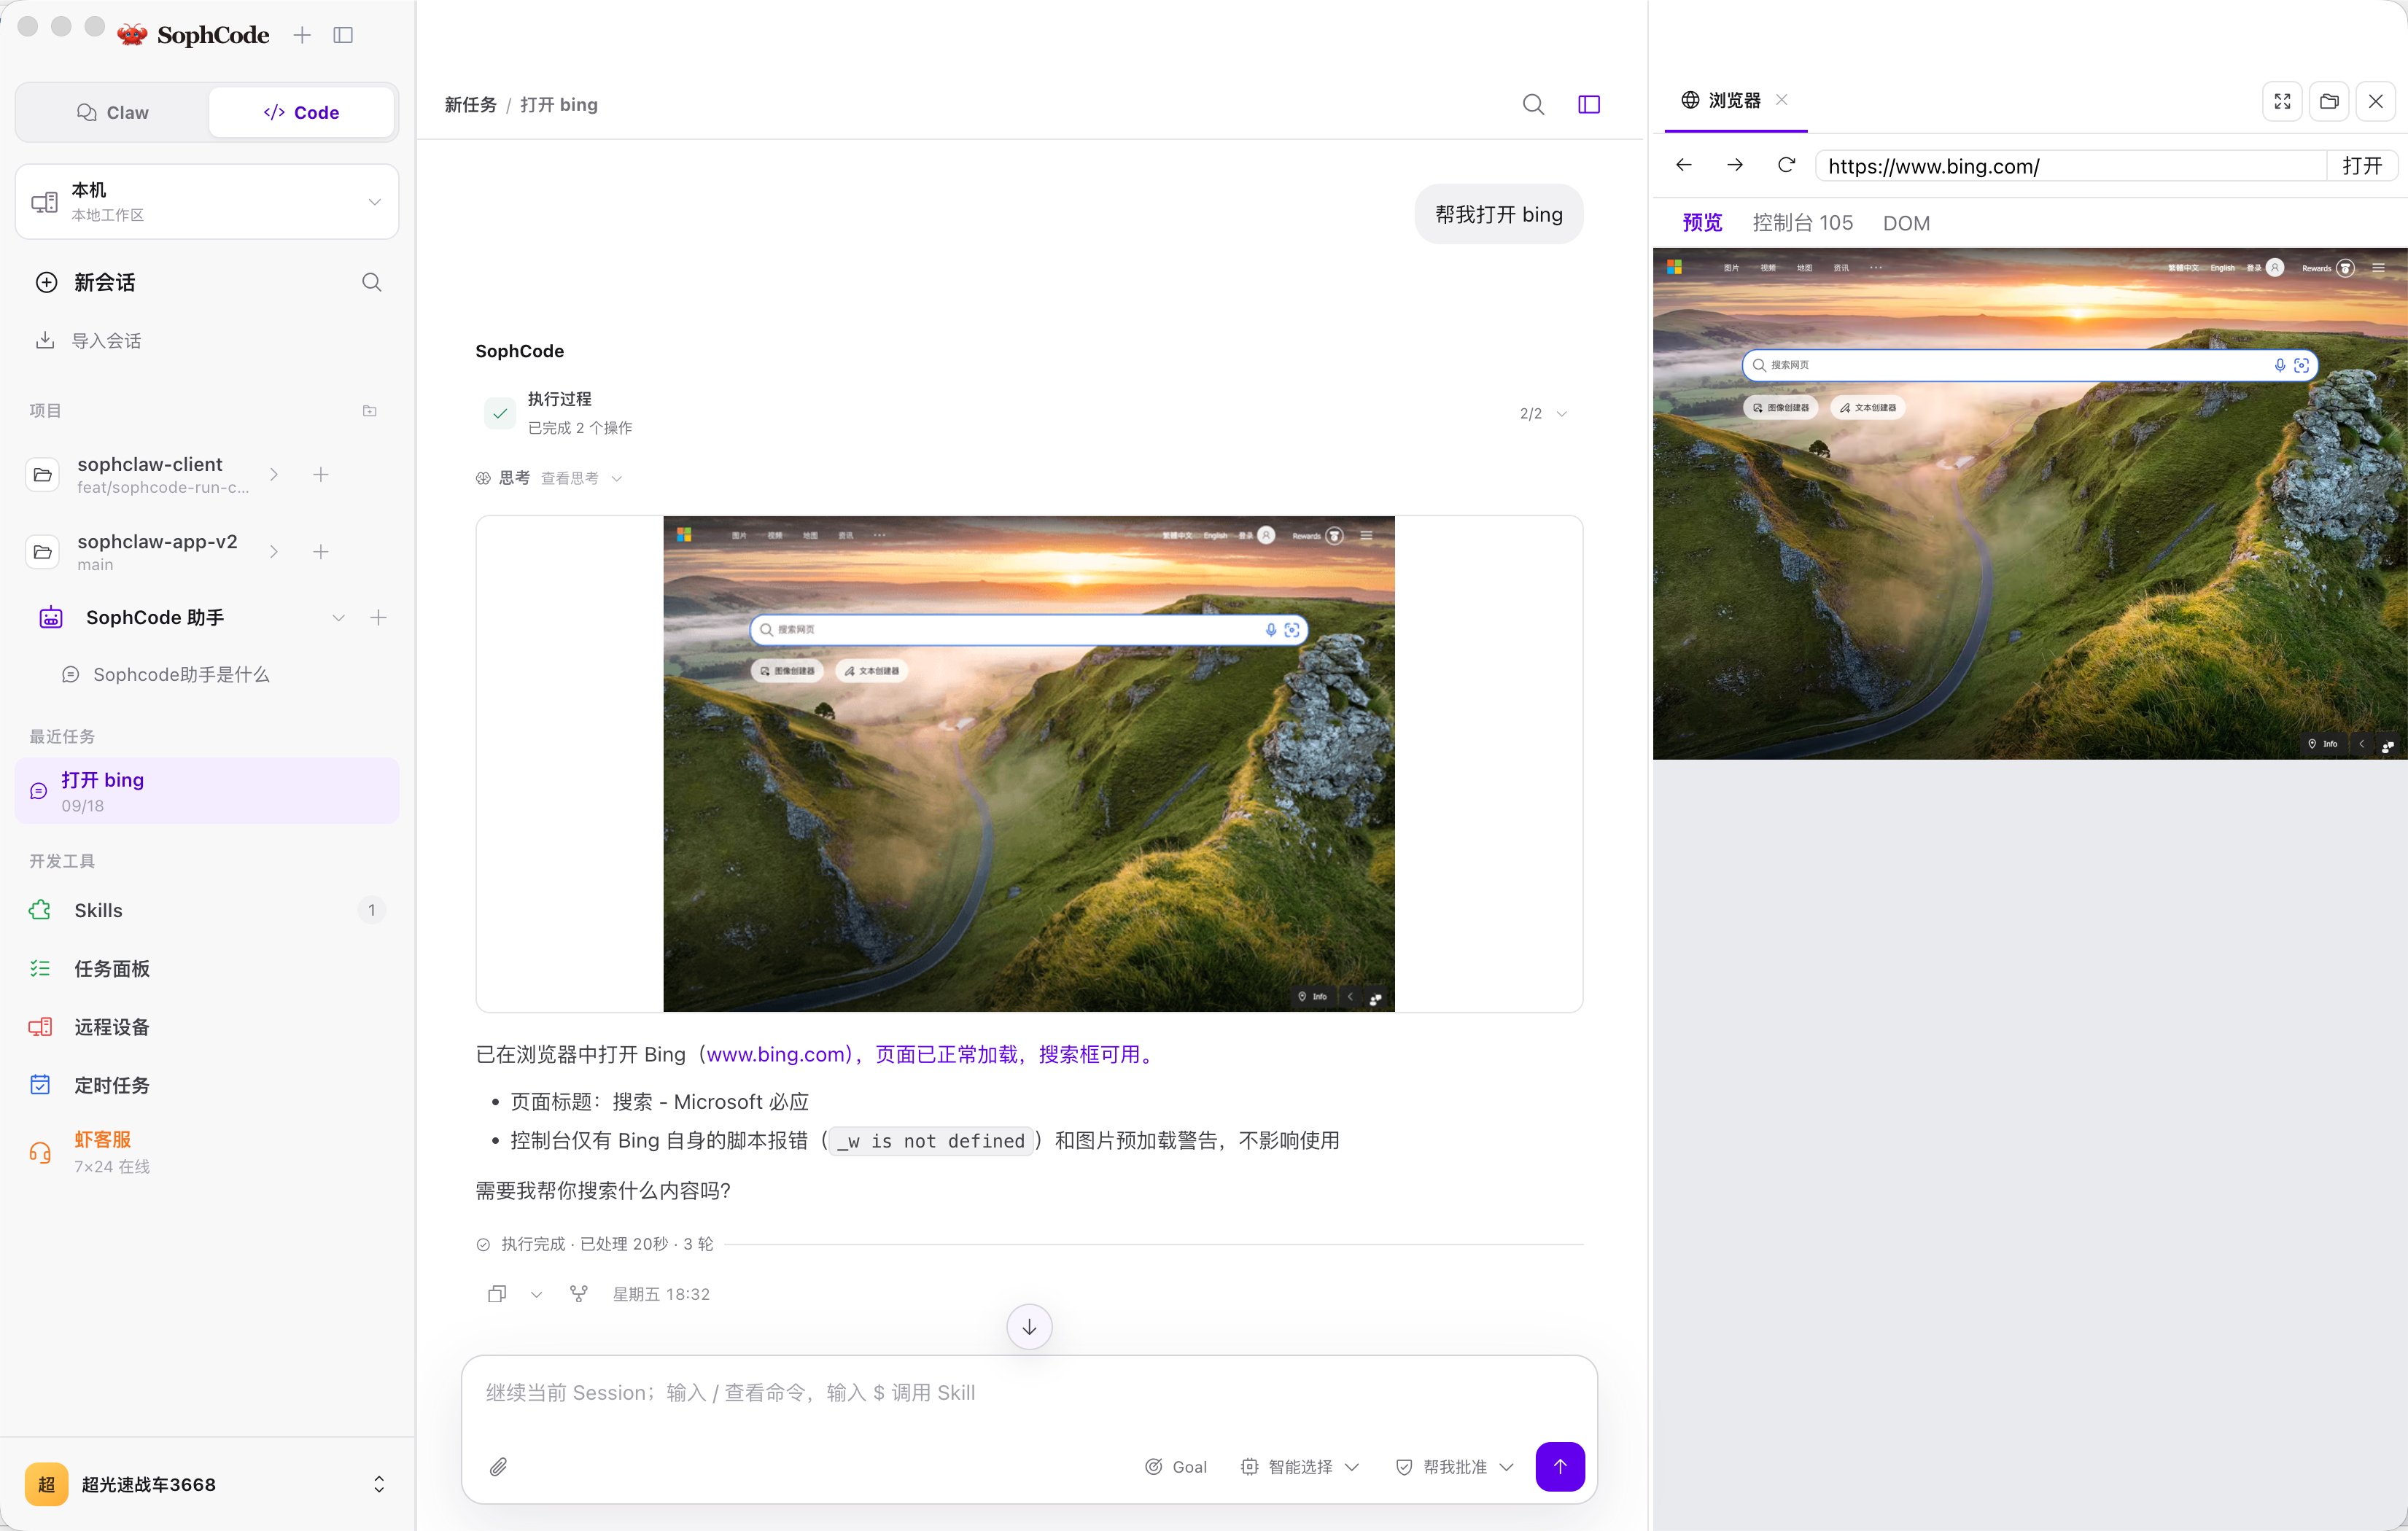Open 远程设备 remote devices
This screenshot has height=1531, width=2408.
coord(207,1027)
